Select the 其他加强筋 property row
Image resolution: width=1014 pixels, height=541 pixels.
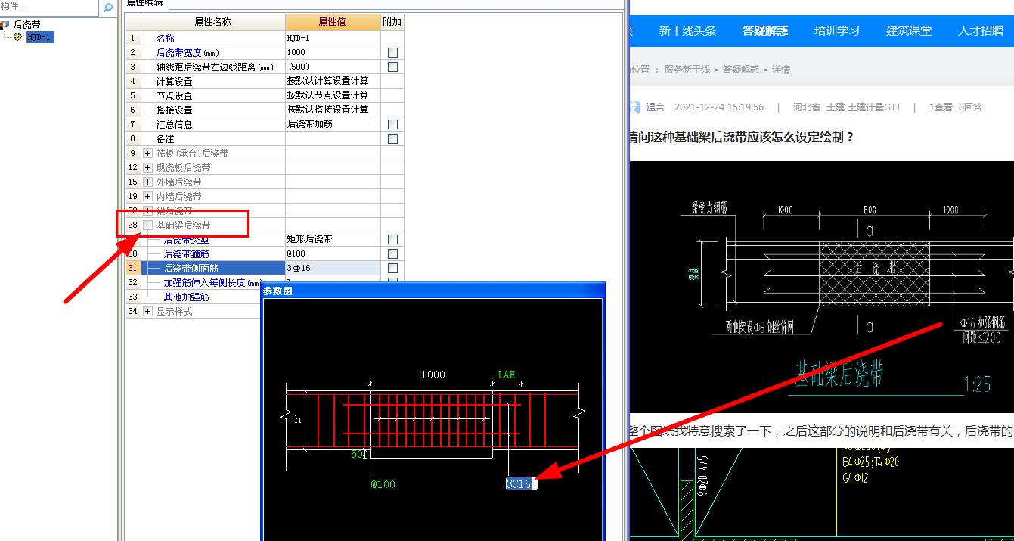click(x=186, y=297)
